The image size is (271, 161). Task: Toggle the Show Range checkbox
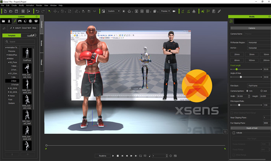pyautogui.click(x=234, y=155)
